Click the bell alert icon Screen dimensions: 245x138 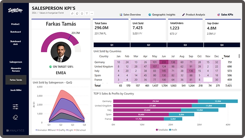tap(82, 13)
